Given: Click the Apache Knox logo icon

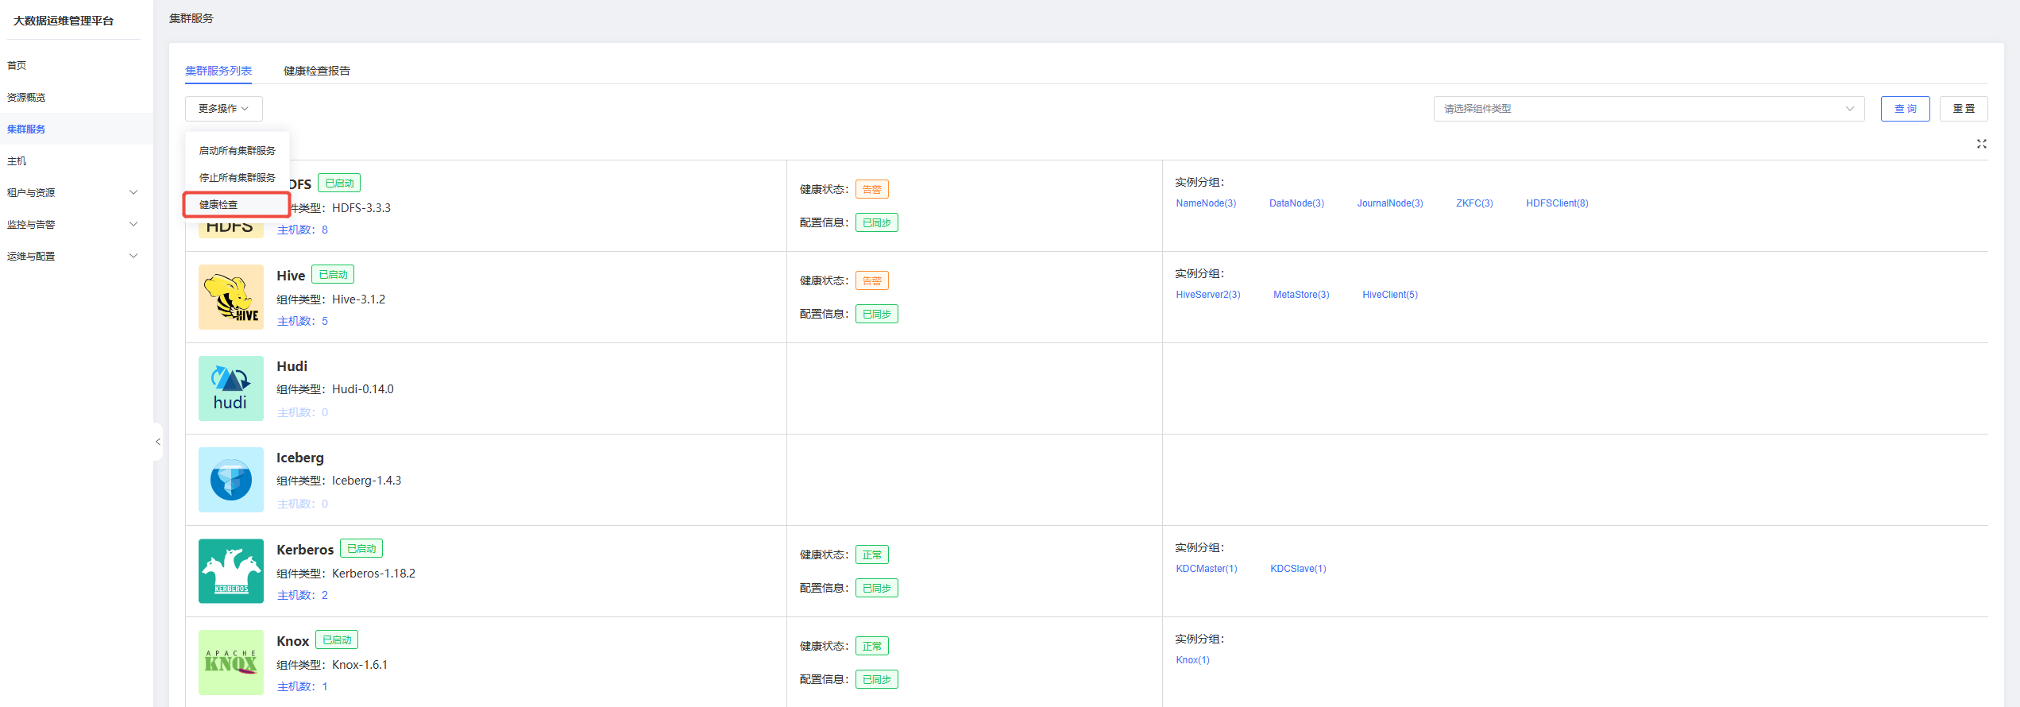Looking at the screenshot, I should pyautogui.click(x=230, y=663).
